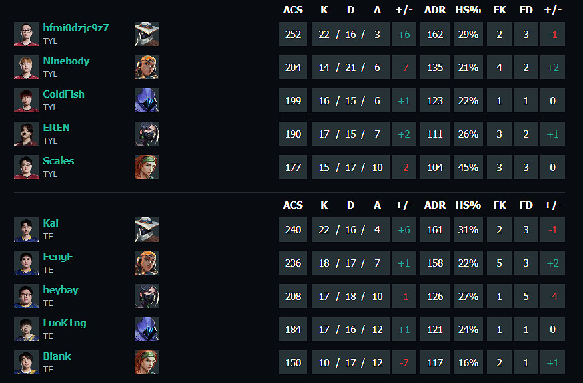Screen dimensions: 583x383
Task: Open the agent icon in EREN's row
Action: pos(147,134)
